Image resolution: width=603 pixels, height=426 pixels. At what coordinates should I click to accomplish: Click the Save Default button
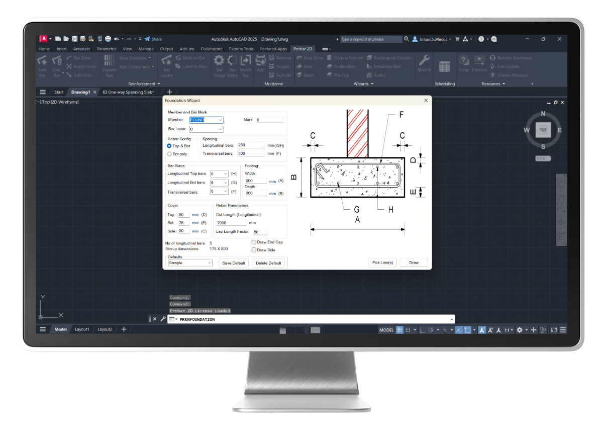[234, 263]
